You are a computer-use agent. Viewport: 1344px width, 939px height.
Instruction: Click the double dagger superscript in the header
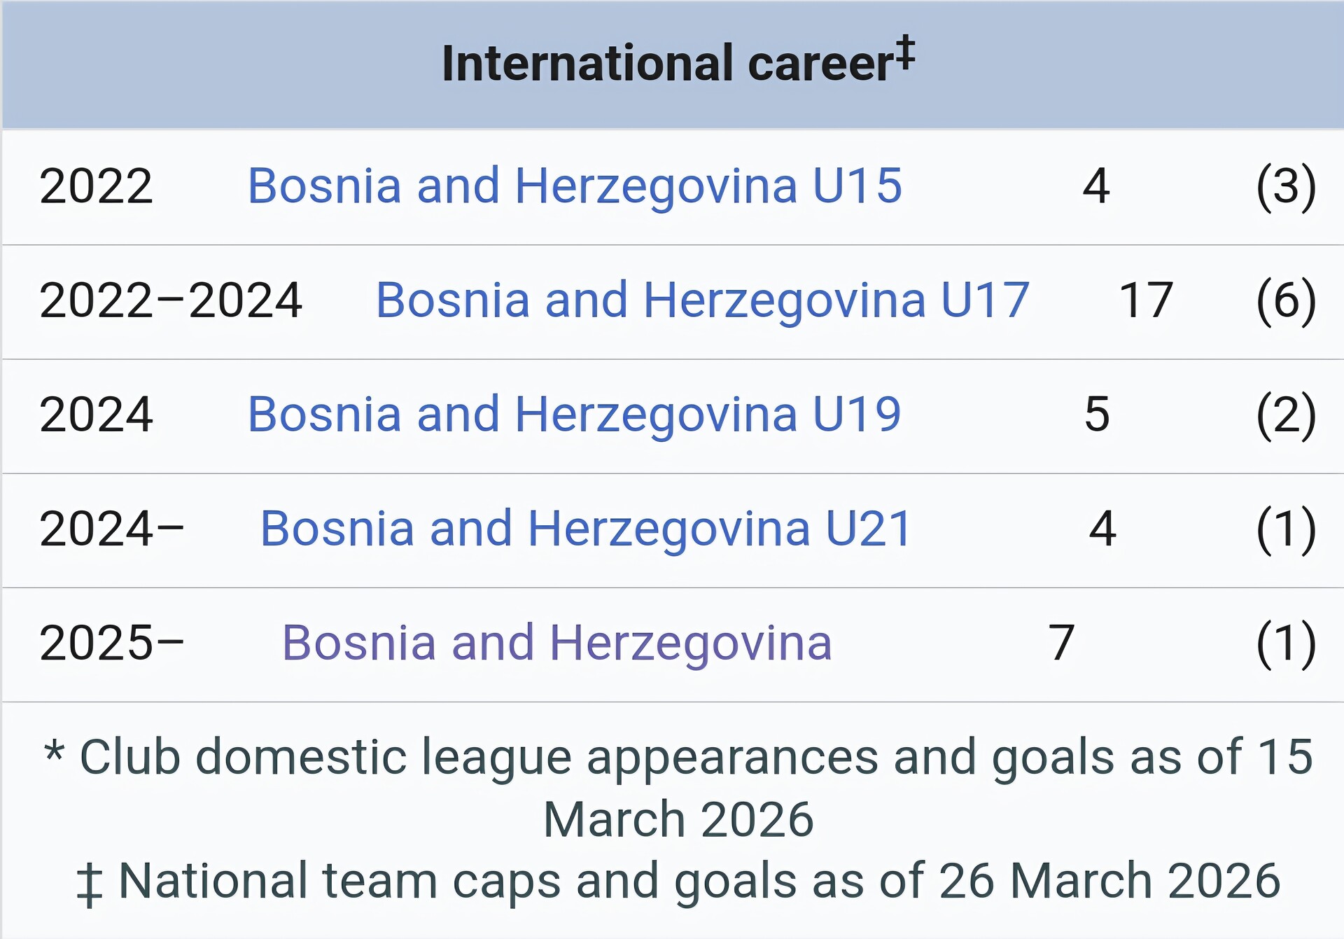pos(905,52)
